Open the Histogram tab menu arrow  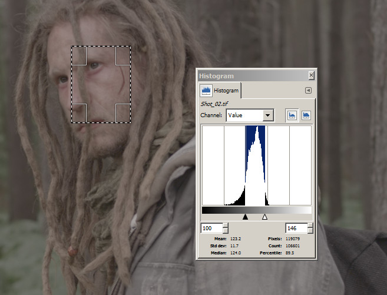pyautogui.click(x=307, y=91)
